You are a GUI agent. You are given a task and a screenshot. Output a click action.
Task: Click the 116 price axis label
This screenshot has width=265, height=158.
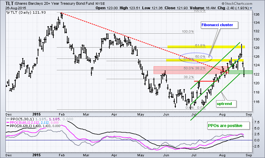(x=257, y=102)
